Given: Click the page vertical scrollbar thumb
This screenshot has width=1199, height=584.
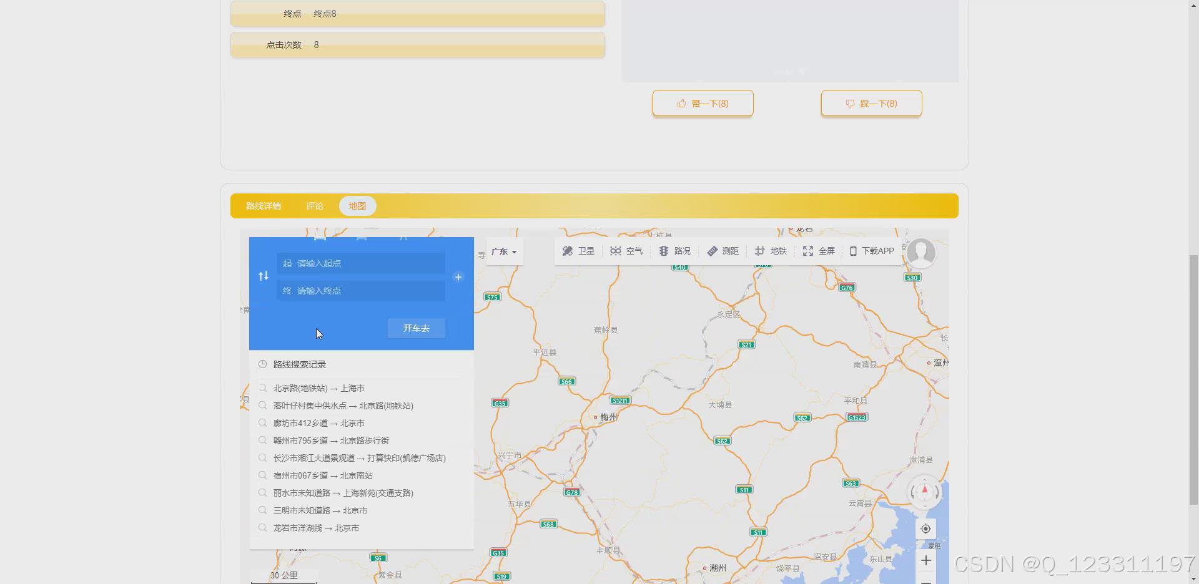Looking at the screenshot, I should click(x=1193, y=379).
